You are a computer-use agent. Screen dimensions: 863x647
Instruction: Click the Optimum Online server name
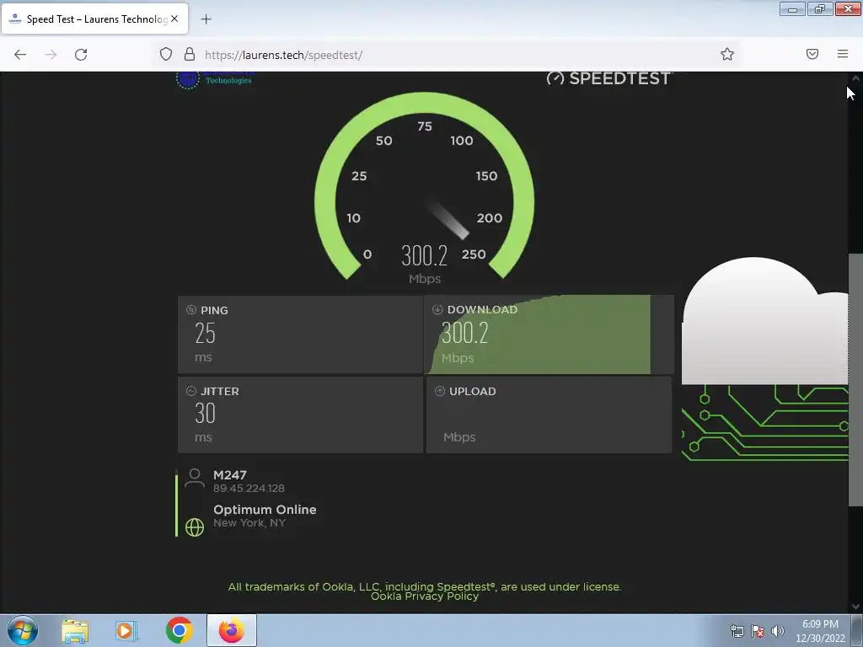click(265, 510)
